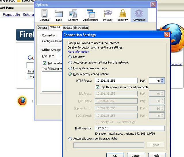This screenshot has width=184, height=157.
Task: Click the No Proxy for input field
Action: [130, 128]
